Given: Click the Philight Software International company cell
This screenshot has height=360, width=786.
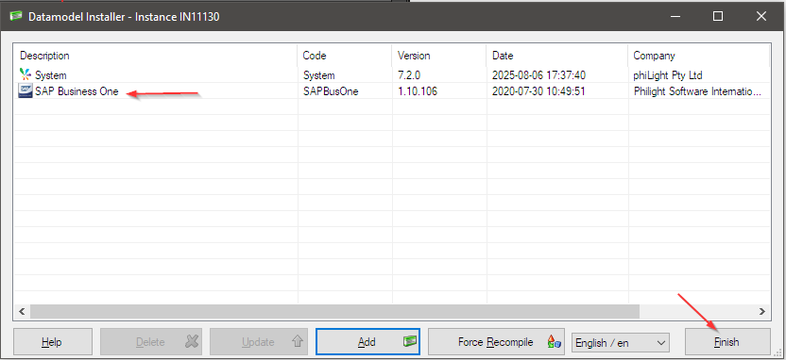Looking at the screenshot, I should point(697,91).
